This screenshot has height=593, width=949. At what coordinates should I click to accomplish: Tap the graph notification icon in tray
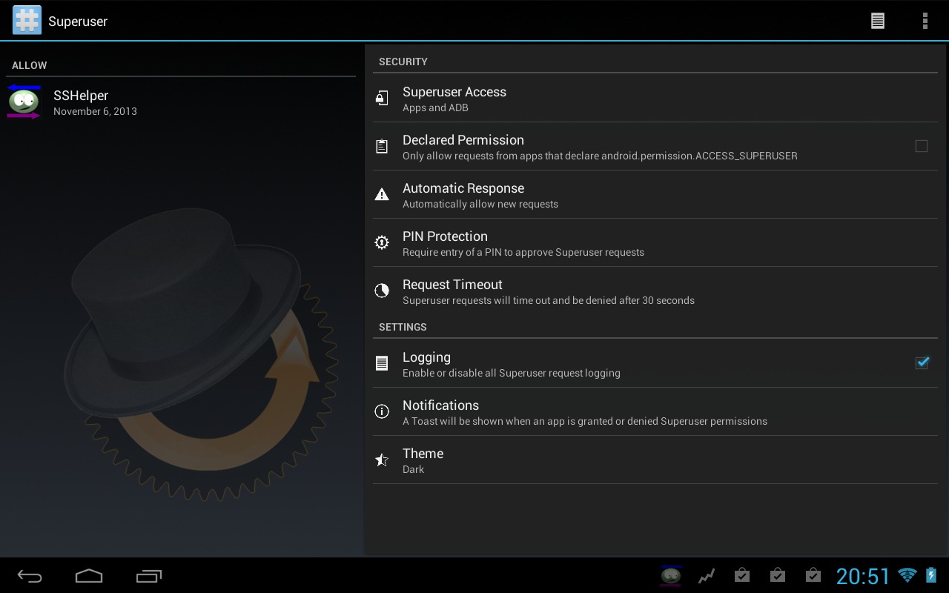(x=707, y=576)
